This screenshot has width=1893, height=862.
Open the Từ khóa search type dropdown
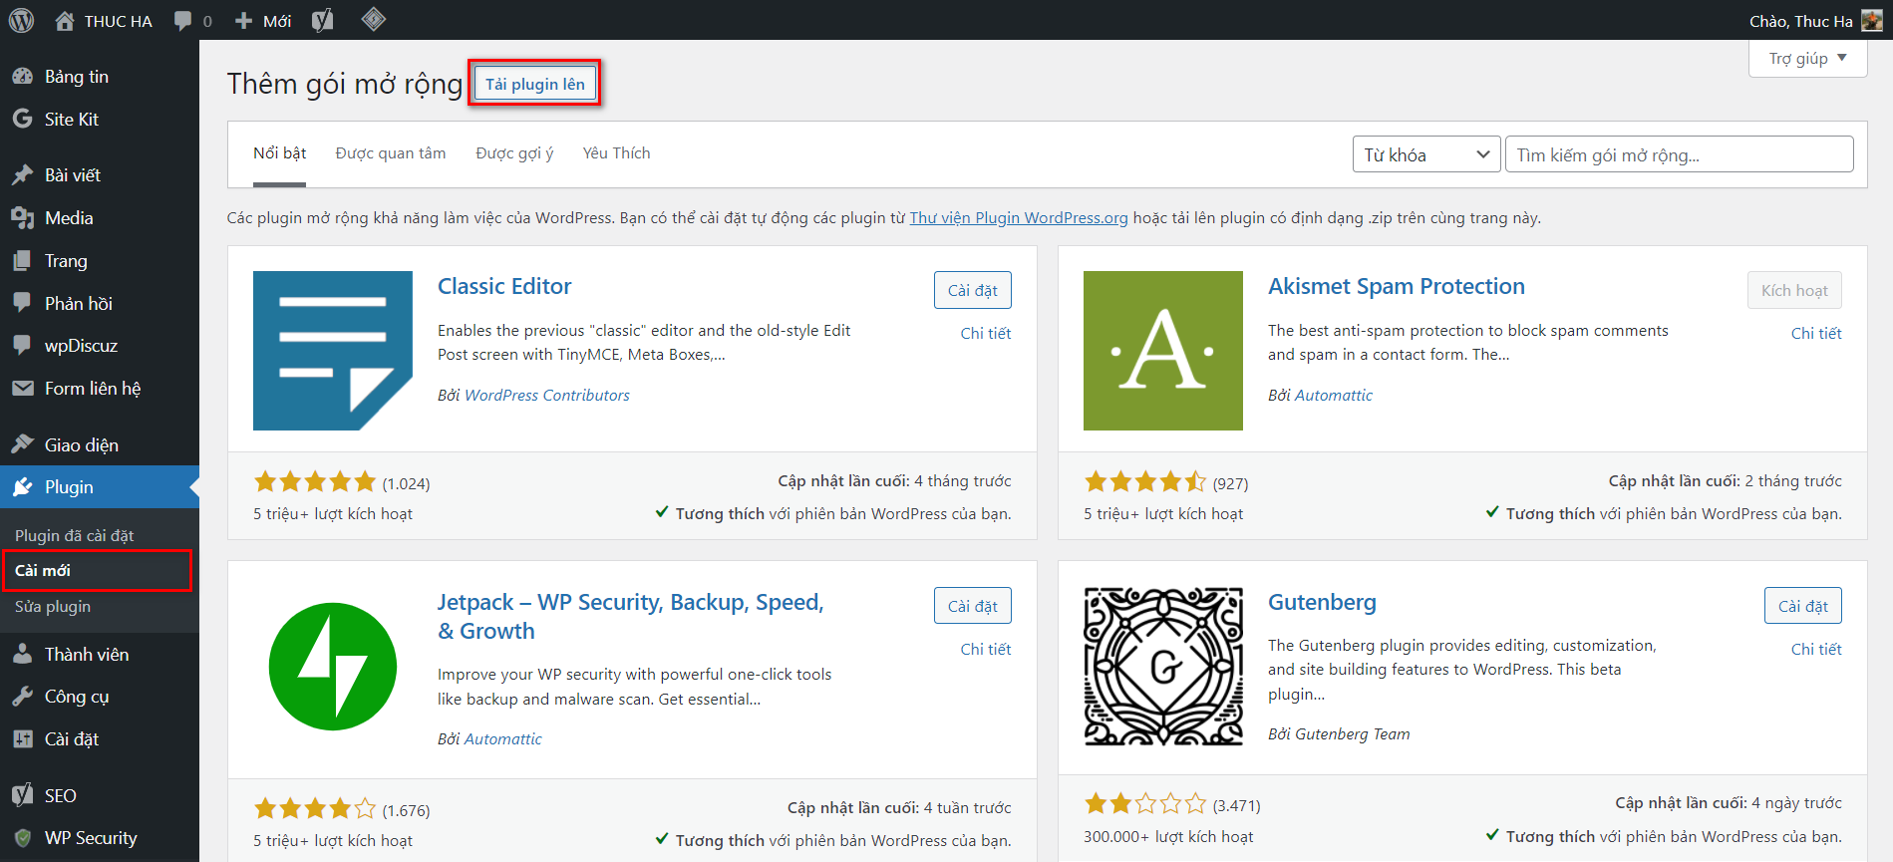point(1425,154)
